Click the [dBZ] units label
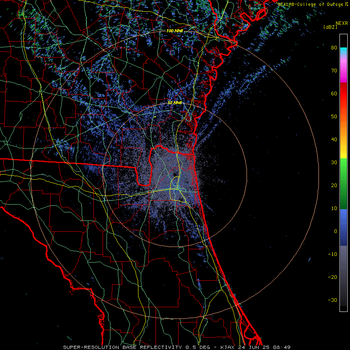This screenshot has width=350, height=350. click(x=330, y=27)
